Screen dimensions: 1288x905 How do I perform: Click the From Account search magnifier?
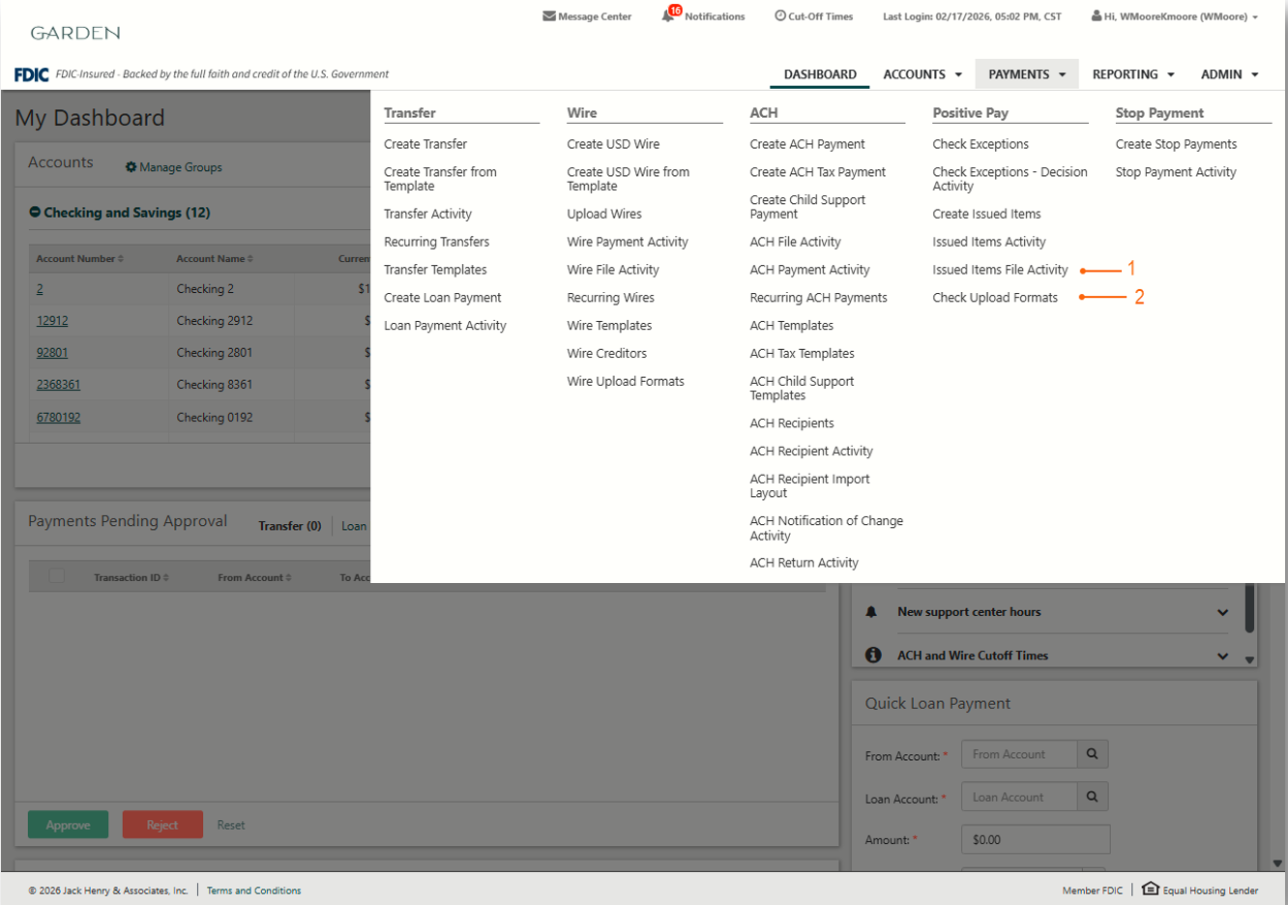1092,754
